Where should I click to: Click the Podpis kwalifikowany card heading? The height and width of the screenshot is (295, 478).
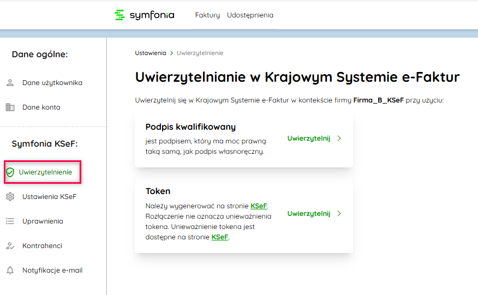pos(190,127)
